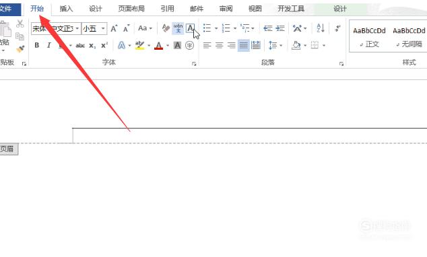Apply yellow text highlight color
Viewport: 427px width, 257px height.
[x=139, y=45]
